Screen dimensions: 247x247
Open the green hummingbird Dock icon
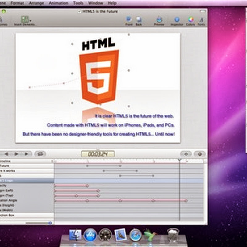[x=150, y=235]
